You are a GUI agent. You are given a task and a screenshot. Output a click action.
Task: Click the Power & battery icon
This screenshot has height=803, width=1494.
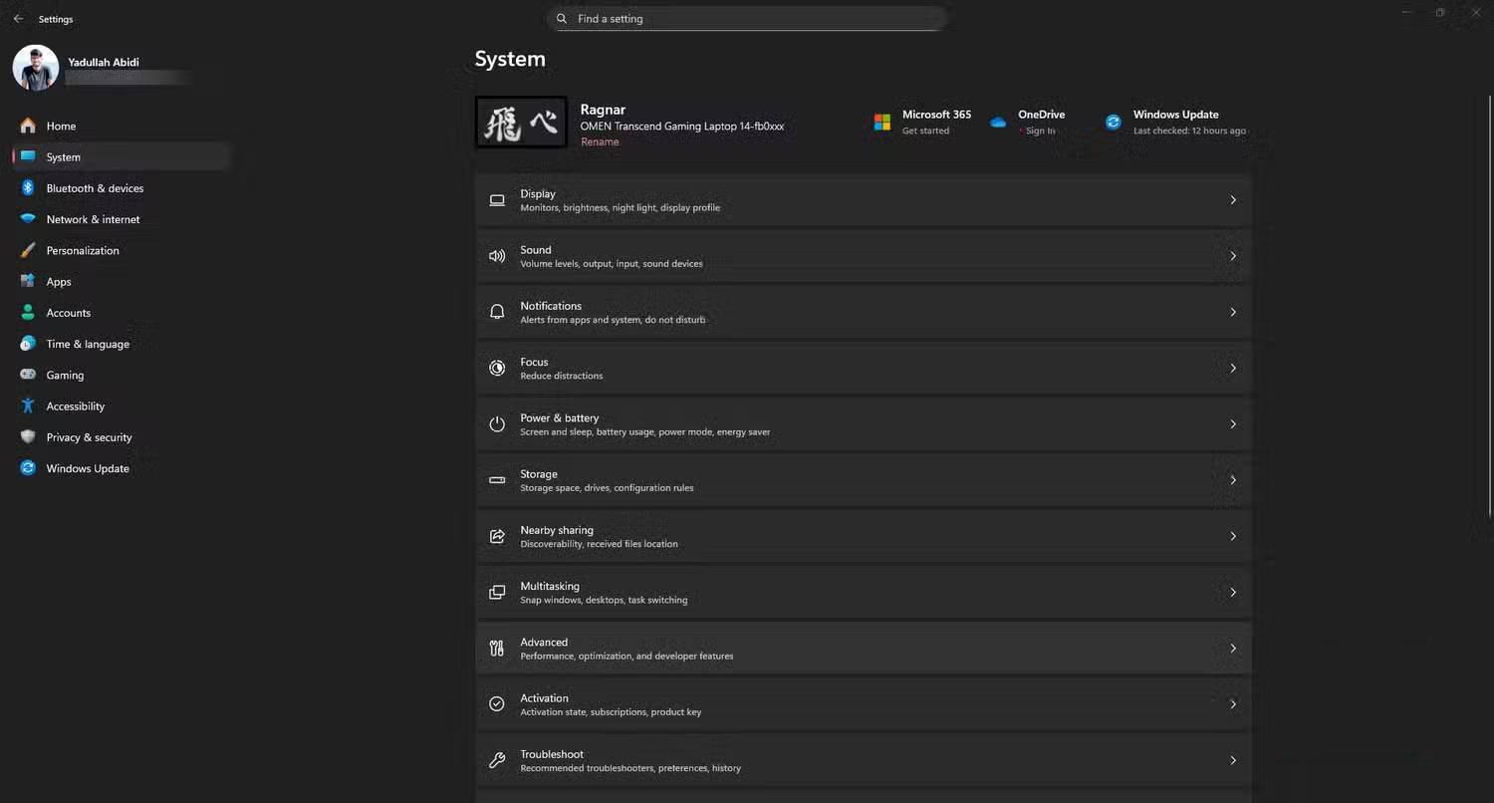point(497,424)
